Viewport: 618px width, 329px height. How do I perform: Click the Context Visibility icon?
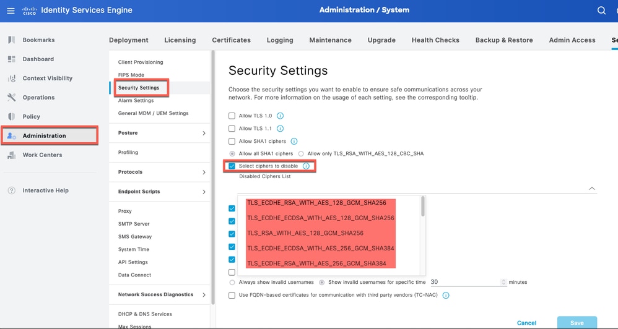(x=11, y=79)
